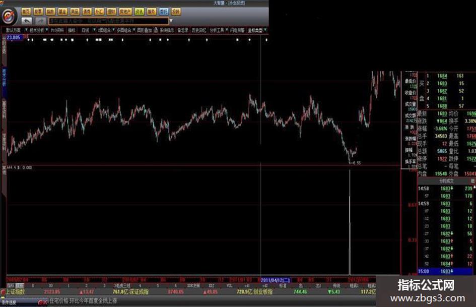Select the 指标 tab below the chart
Screen dimensions: 476x307
11,286
